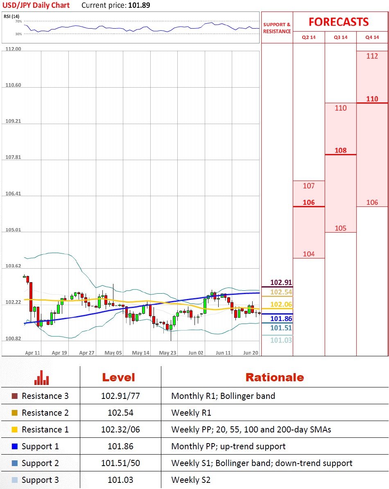Click the RSI (14) indicator label
389x489 pixels.
point(11,16)
